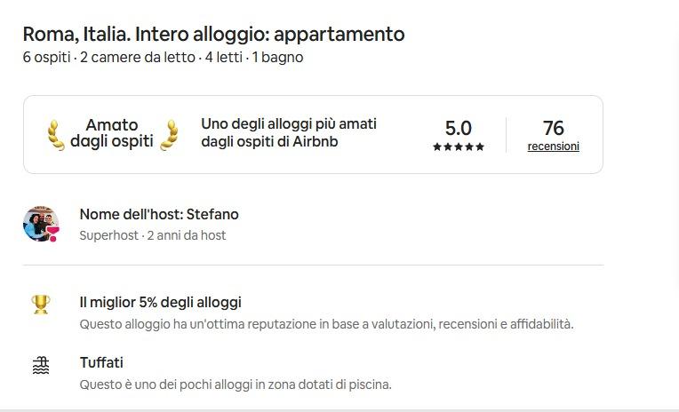This screenshot has height=412, width=679.
Task: Click Il miglior 5% degli alloggi
Action: [160, 302]
